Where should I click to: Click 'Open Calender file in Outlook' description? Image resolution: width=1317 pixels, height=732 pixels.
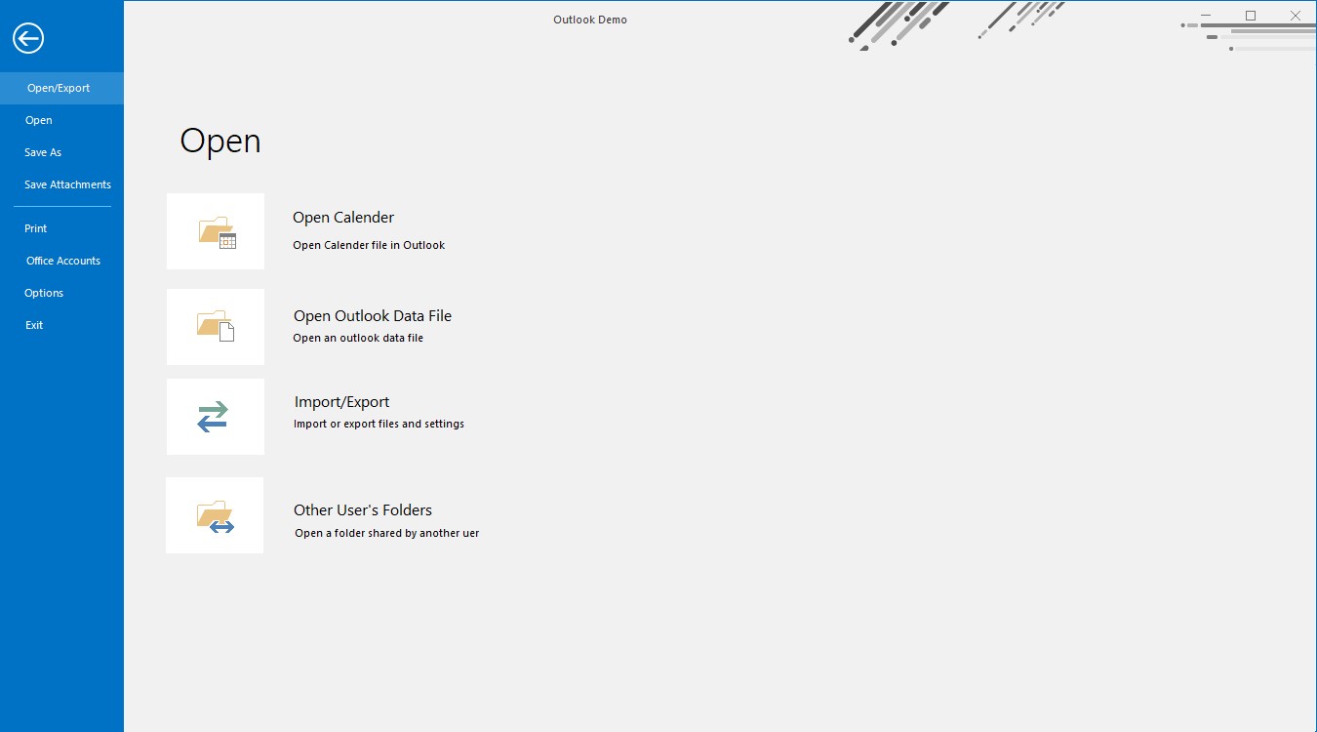point(369,245)
